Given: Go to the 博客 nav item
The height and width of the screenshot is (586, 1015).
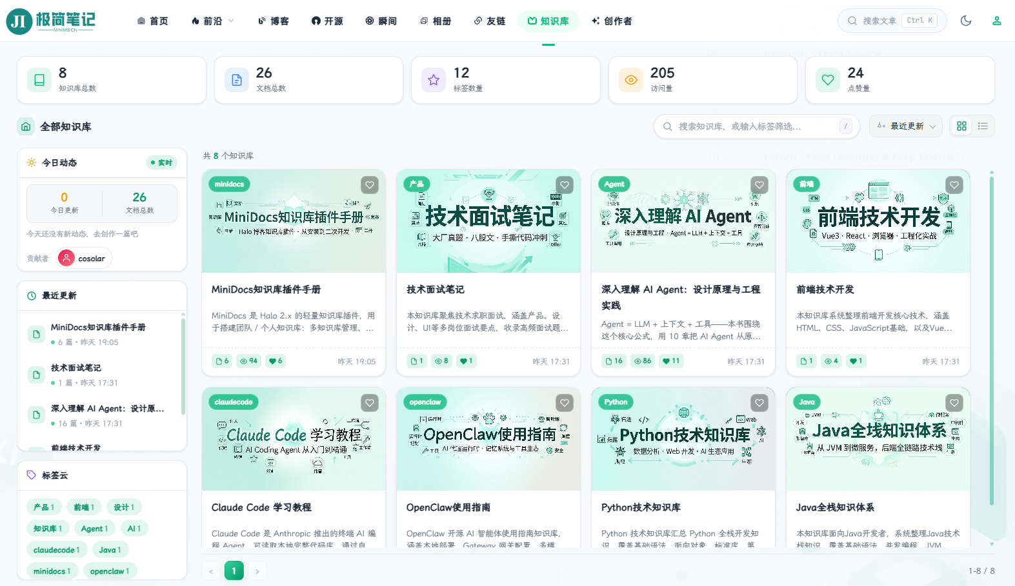Looking at the screenshot, I should pos(273,21).
